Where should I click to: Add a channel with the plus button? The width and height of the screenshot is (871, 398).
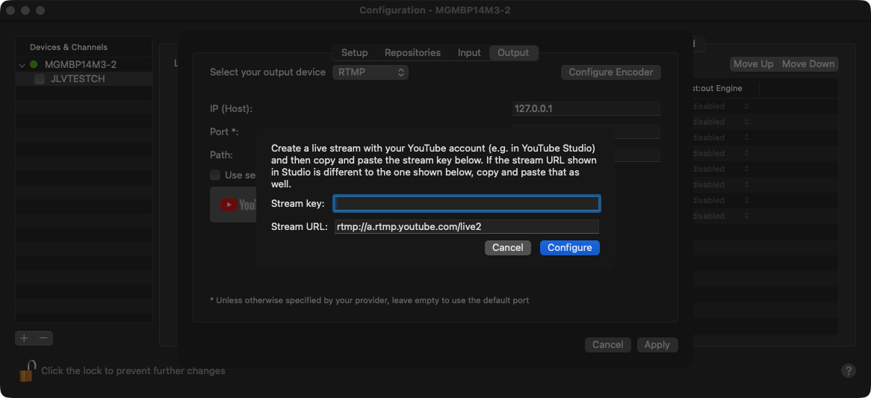pyautogui.click(x=24, y=338)
